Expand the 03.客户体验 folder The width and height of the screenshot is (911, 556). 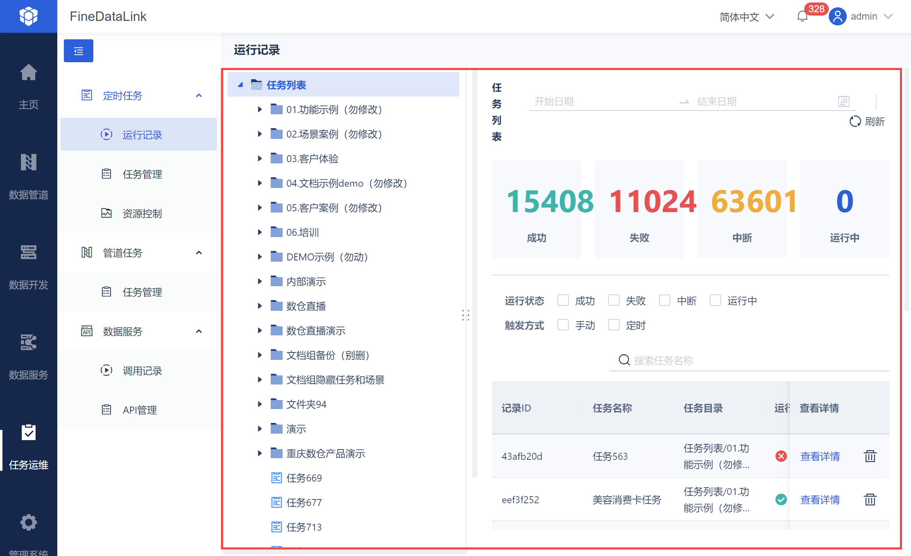pyautogui.click(x=259, y=158)
